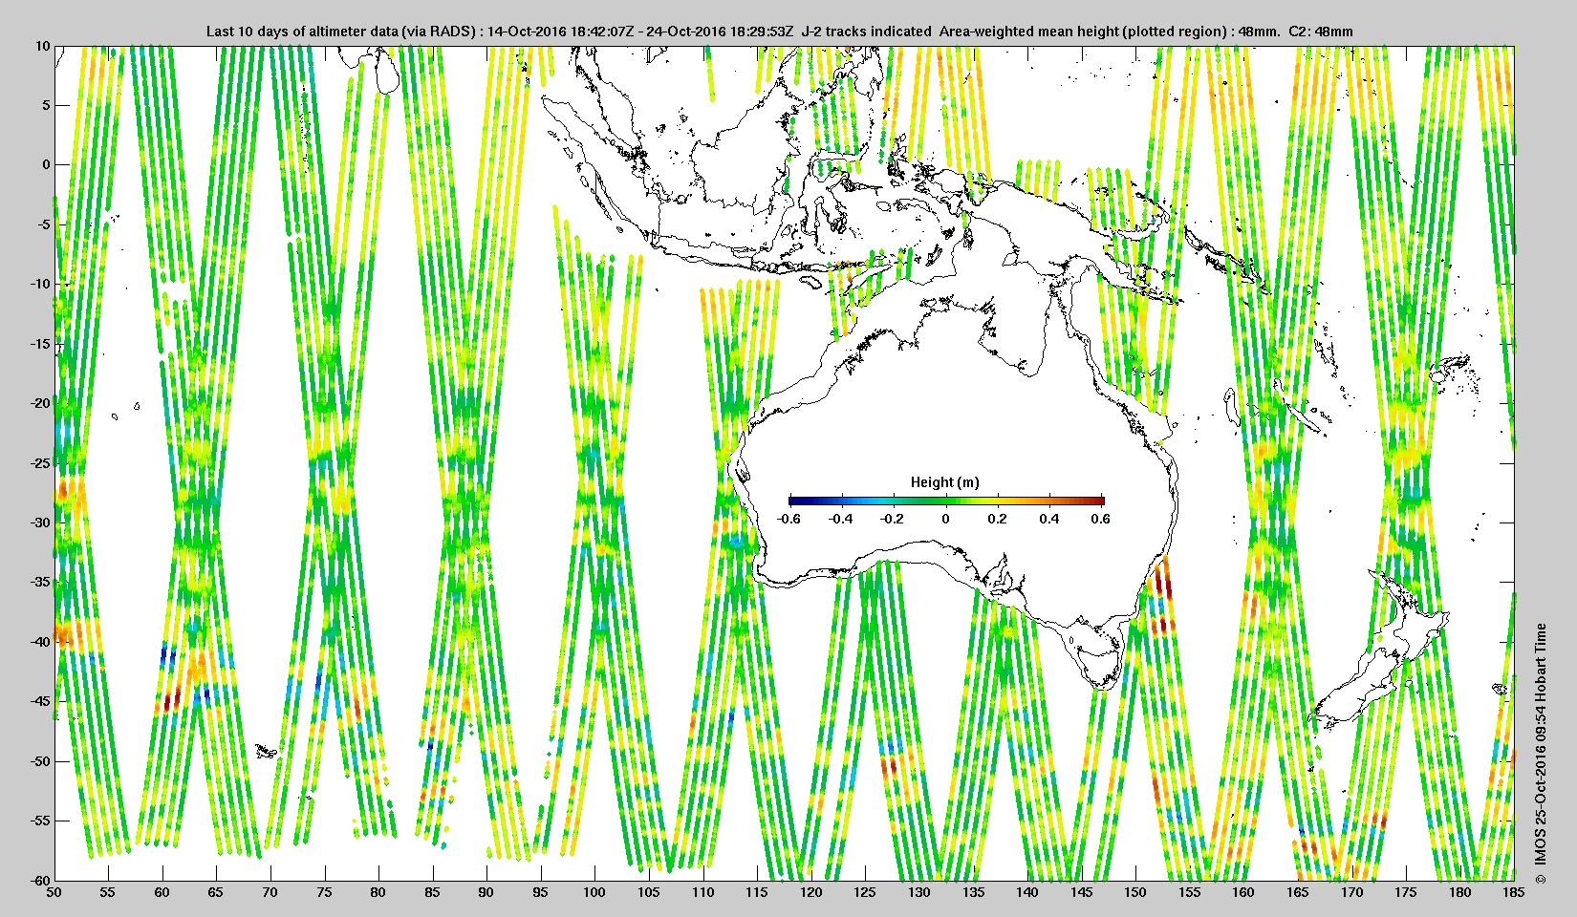Click longitude axis label '140'

pyautogui.click(x=1027, y=892)
